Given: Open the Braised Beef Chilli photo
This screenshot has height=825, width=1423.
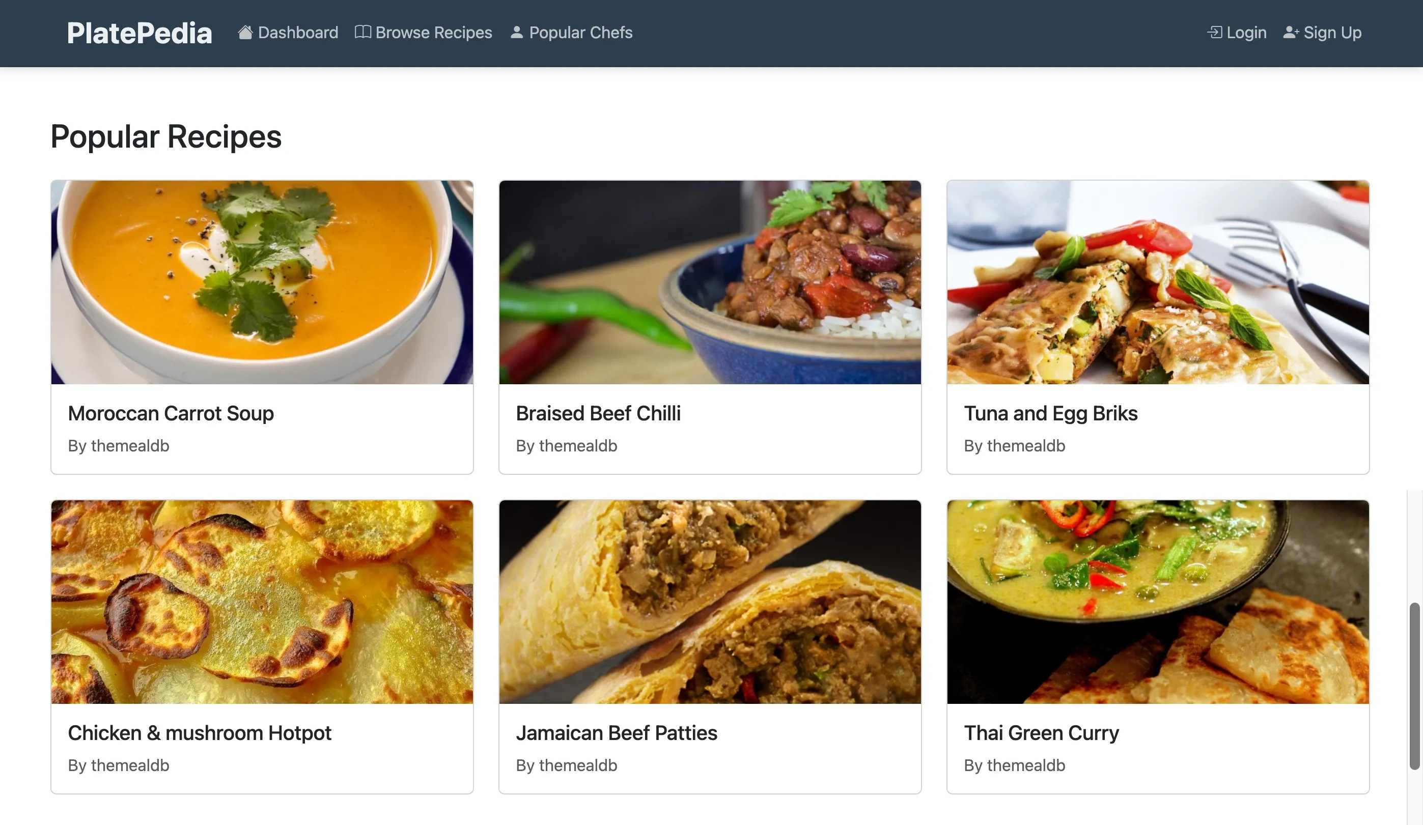Looking at the screenshot, I should coord(710,282).
